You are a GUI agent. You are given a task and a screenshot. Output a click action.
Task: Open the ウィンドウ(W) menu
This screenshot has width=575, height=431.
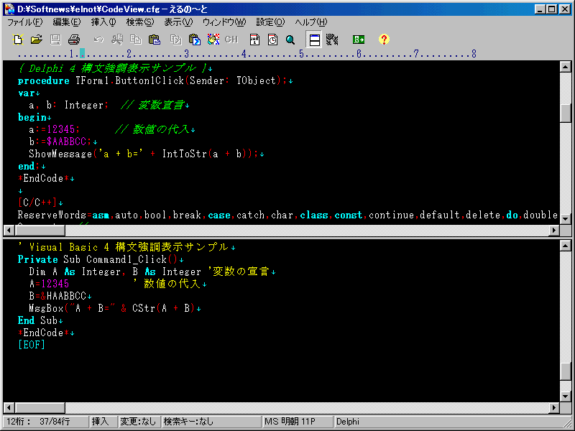click(x=224, y=22)
